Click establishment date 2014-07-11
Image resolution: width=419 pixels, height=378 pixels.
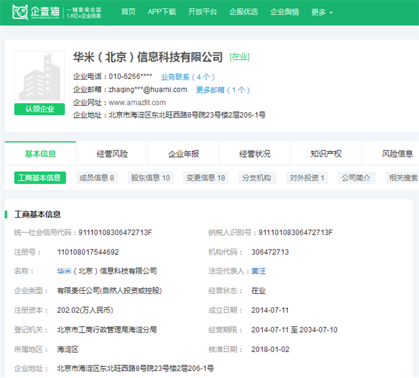point(270,310)
